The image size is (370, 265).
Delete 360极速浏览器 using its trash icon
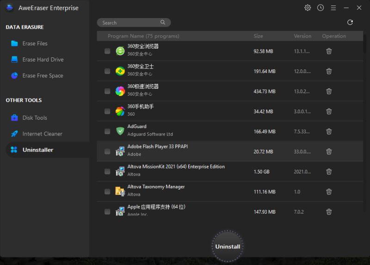click(x=329, y=91)
